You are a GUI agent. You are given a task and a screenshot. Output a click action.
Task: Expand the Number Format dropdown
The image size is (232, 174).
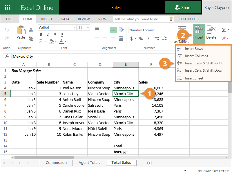168,30
